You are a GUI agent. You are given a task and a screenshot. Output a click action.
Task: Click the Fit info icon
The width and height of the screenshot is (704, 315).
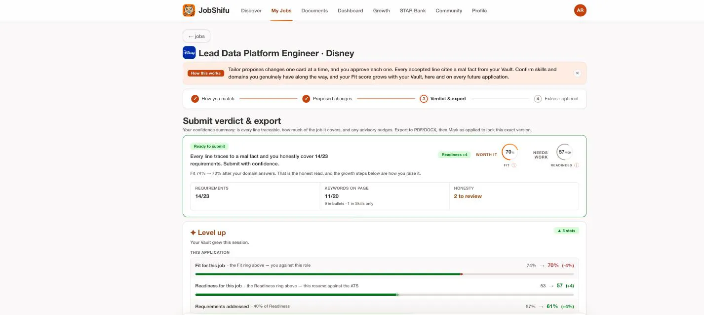[514, 165]
